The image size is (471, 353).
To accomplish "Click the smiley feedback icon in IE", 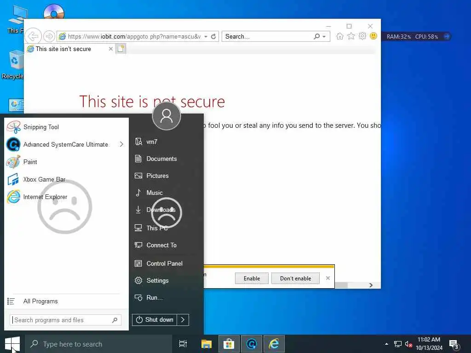I will 373,36.
